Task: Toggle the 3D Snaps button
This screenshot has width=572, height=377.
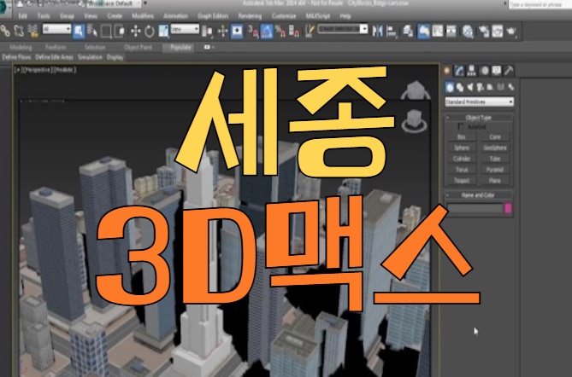Action: [x=253, y=31]
